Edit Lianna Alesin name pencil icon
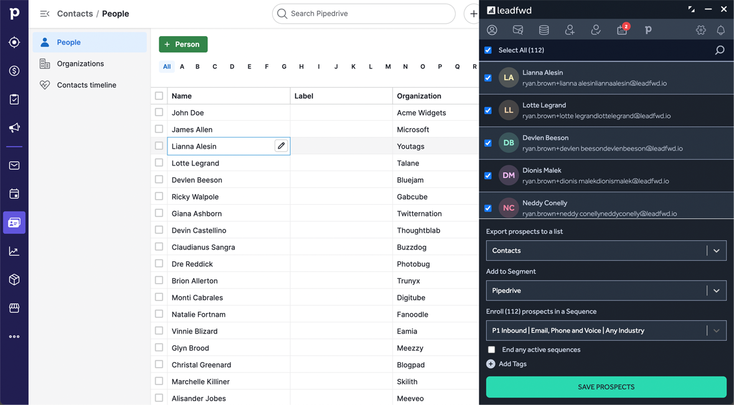Image resolution: width=734 pixels, height=405 pixels. click(x=281, y=146)
